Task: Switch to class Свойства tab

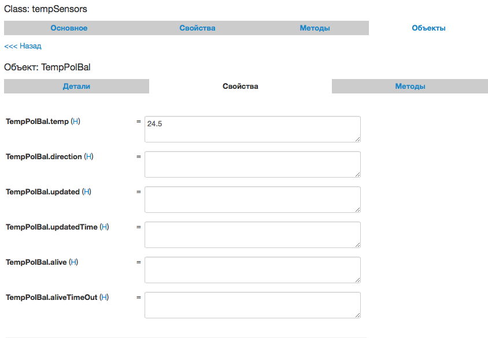Action: pos(197,28)
